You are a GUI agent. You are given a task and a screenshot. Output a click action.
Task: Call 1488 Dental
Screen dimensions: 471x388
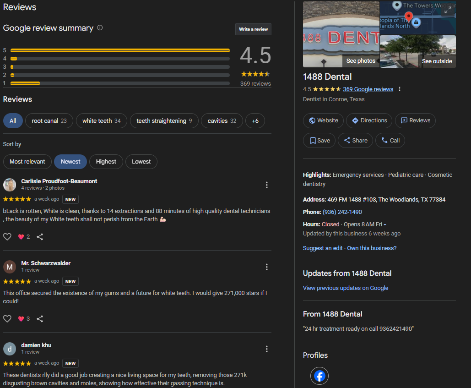point(390,140)
